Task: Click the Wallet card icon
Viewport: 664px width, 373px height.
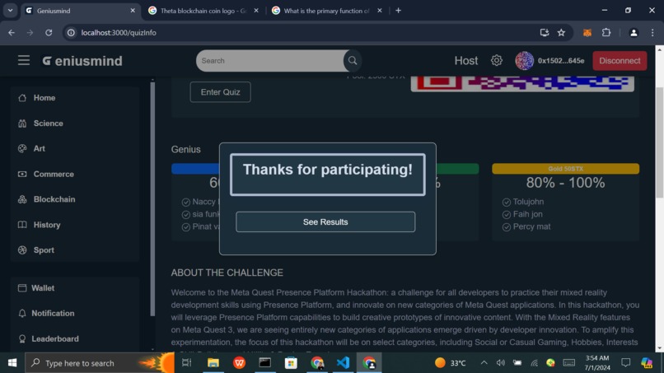Action: pyautogui.click(x=22, y=288)
